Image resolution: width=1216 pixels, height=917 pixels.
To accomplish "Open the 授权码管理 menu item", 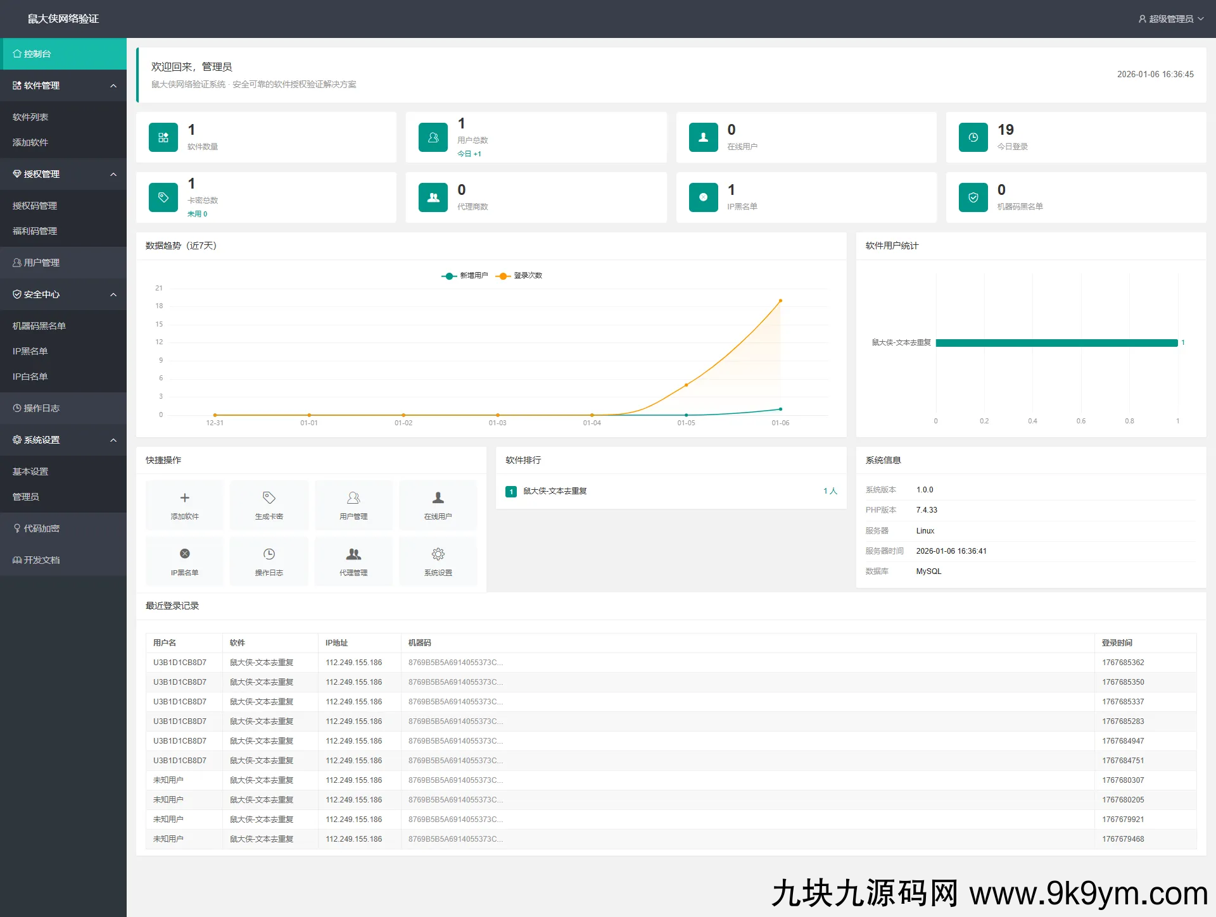I will [35, 206].
